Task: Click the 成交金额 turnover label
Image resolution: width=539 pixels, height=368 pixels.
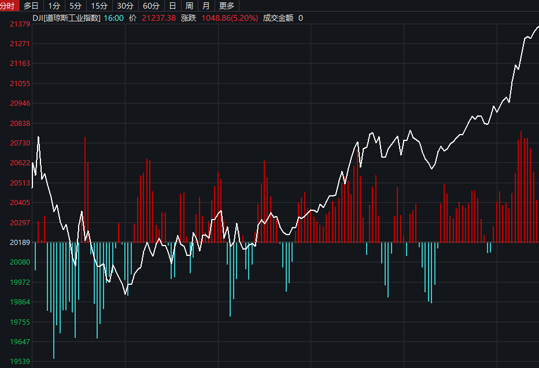Action: (x=278, y=18)
